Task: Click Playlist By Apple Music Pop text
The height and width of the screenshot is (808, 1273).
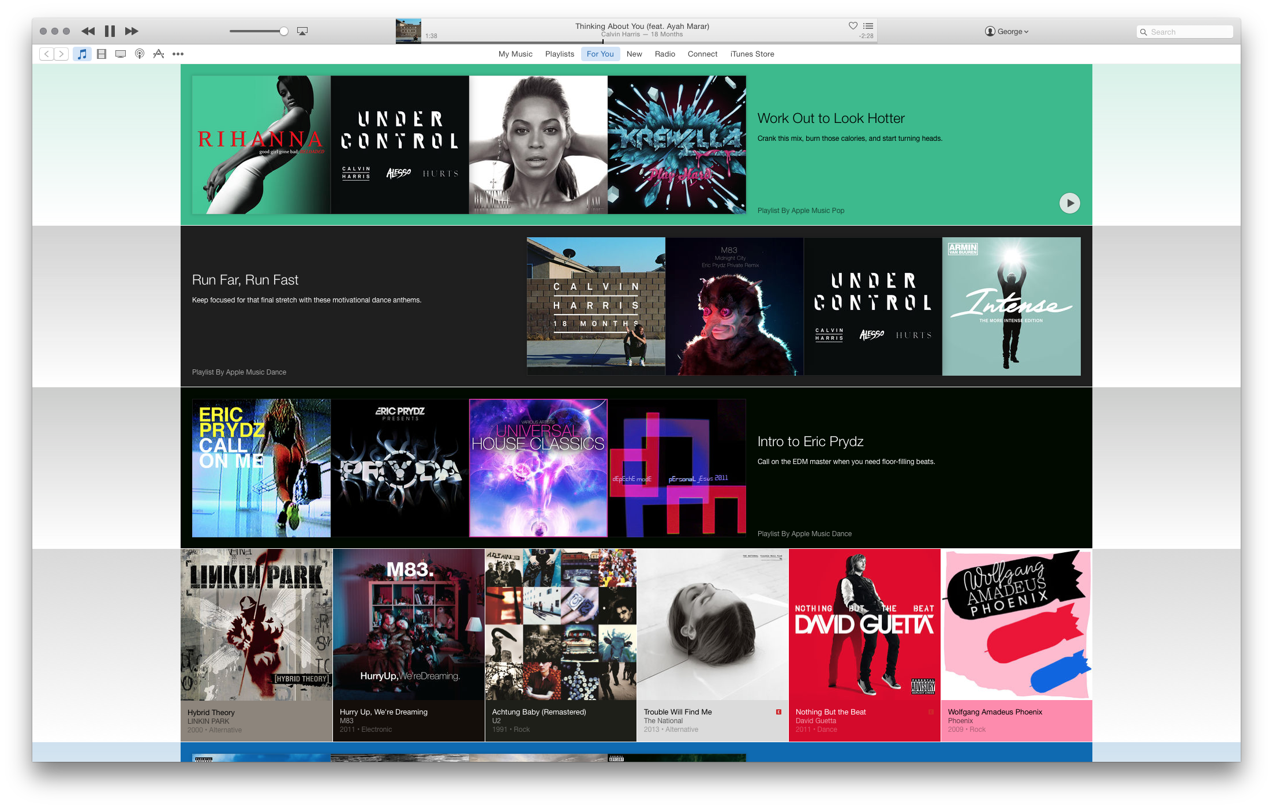Action: [x=800, y=211]
